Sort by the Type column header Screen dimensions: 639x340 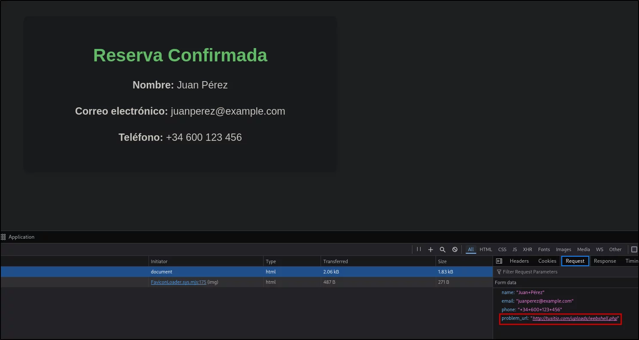pos(292,261)
